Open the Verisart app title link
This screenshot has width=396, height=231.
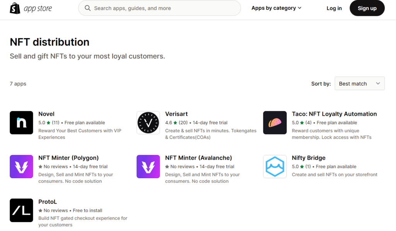click(x=176, y=114)
